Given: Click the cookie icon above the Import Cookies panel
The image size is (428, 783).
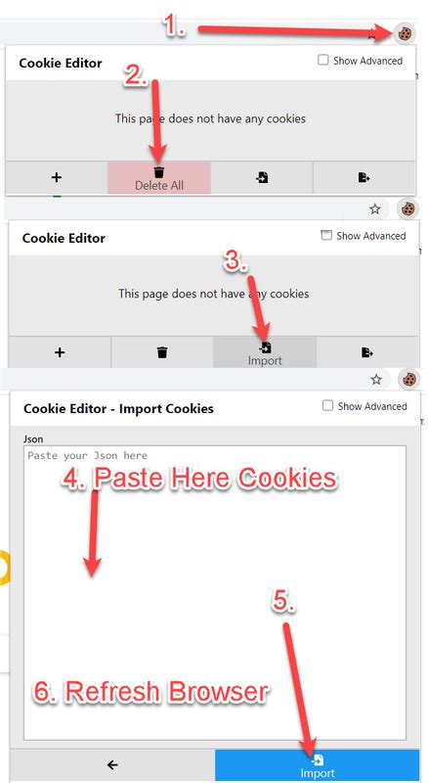Looking at the screenshot, I should 409,380.
